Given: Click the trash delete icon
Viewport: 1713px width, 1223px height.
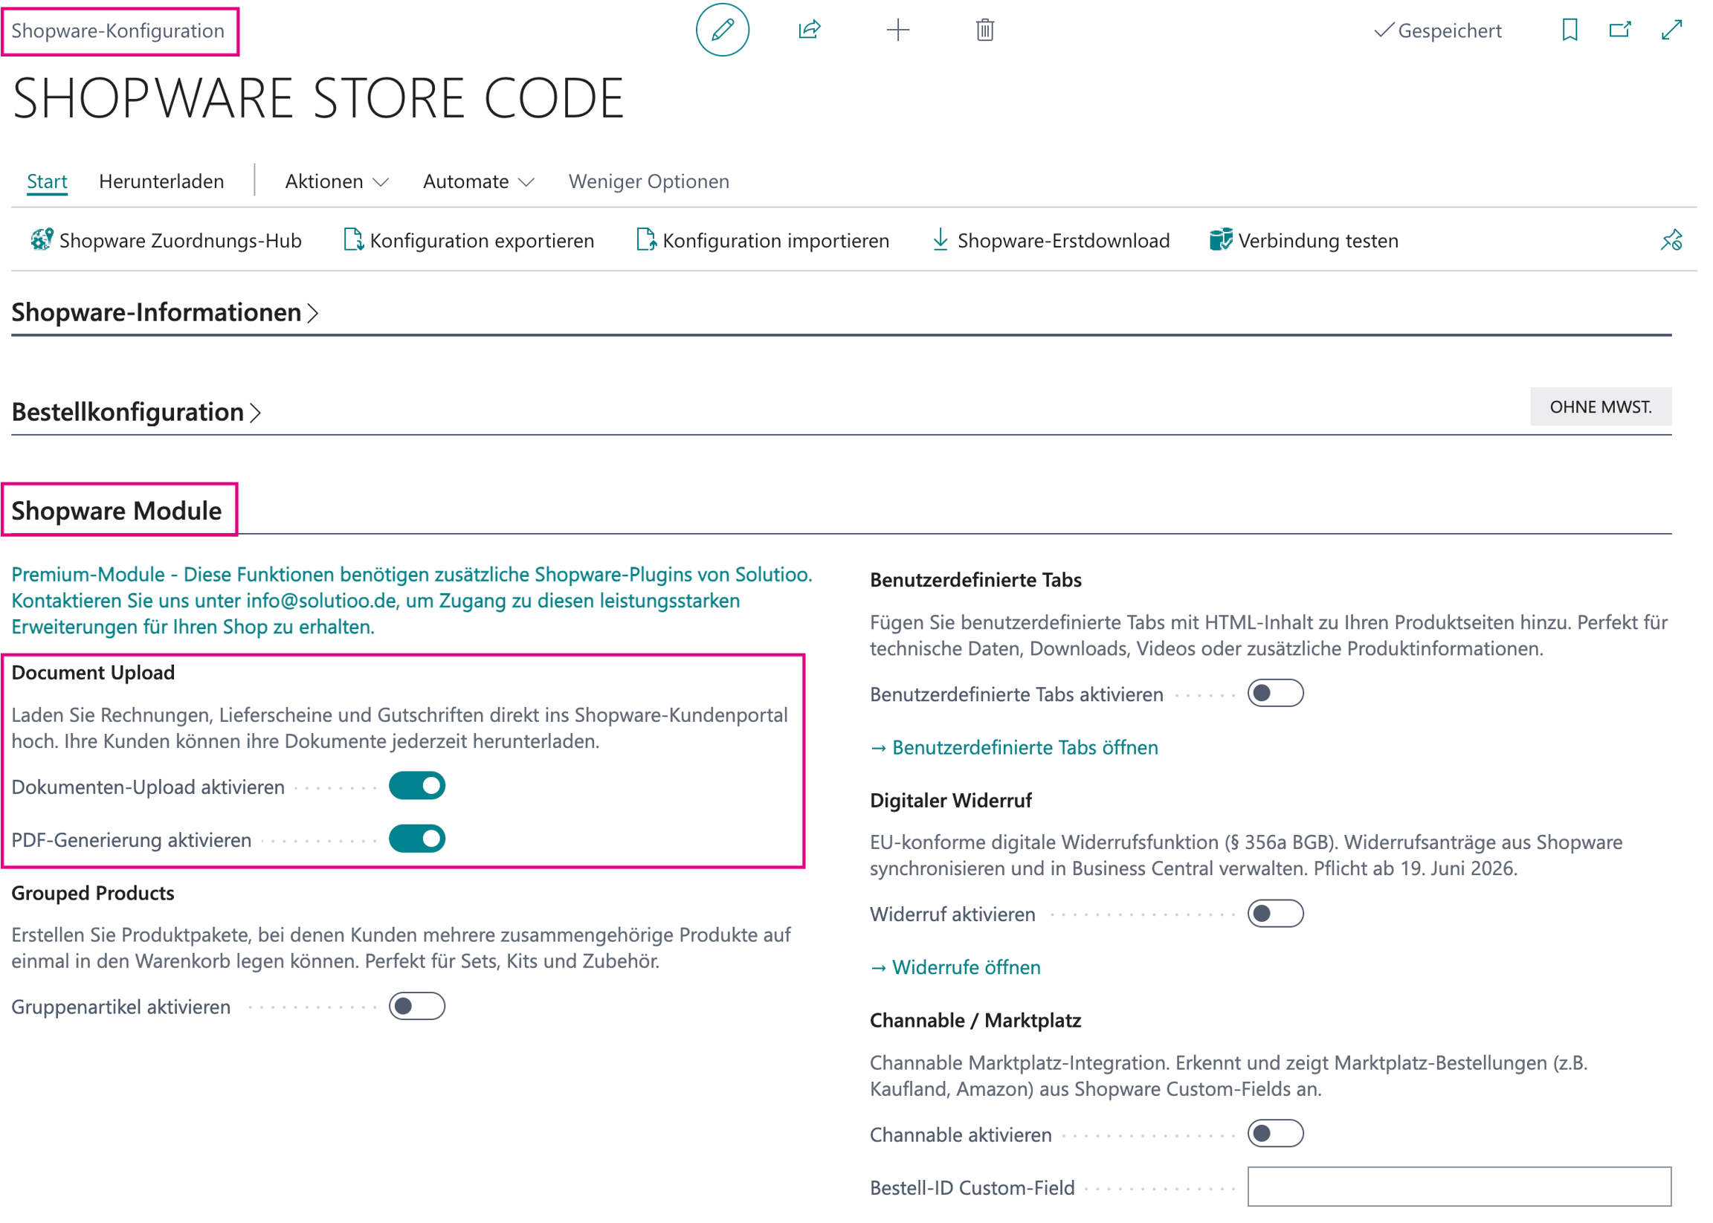Looking at the screenshot, I should point(984,30).
